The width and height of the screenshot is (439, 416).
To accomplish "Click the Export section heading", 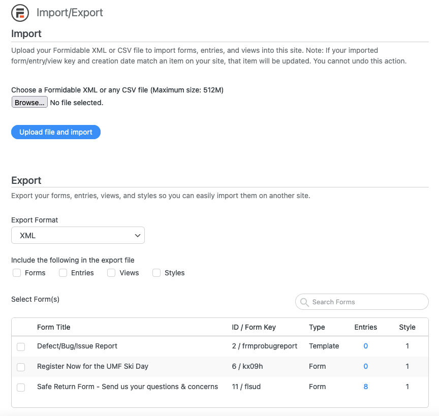I will click(x=26, y=180).
